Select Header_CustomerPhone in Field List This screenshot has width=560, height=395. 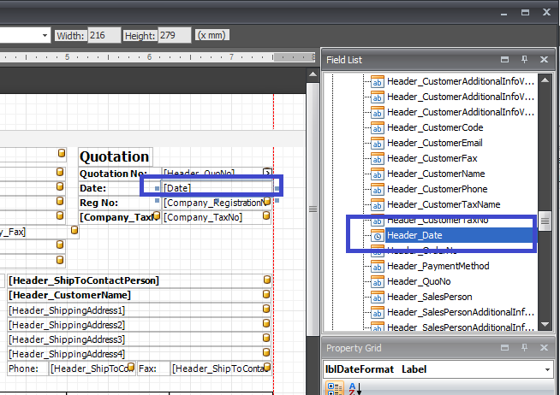(x=438, y=189)
